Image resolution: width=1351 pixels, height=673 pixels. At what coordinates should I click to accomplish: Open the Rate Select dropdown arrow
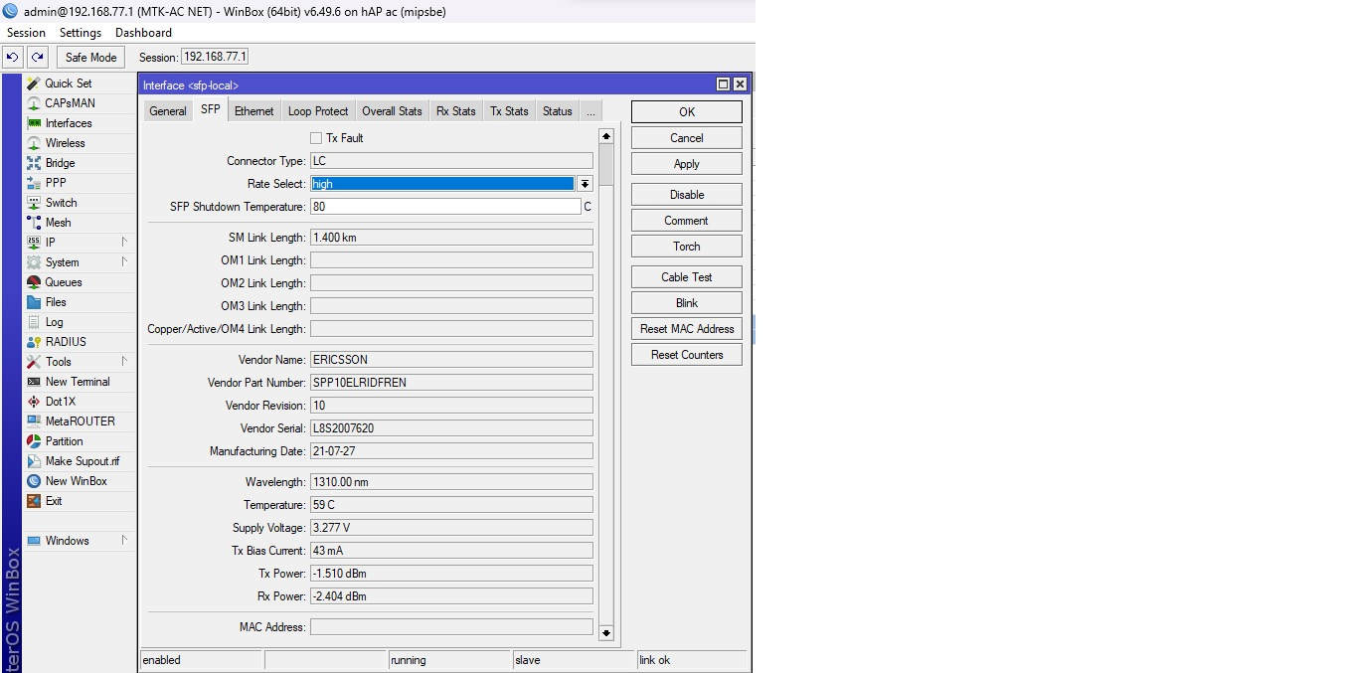tap(585, 184)
